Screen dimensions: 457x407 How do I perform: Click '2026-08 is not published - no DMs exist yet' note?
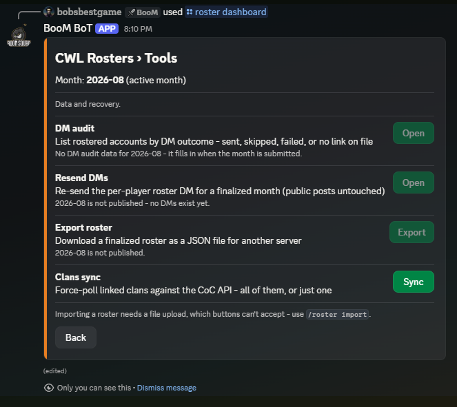132,203
